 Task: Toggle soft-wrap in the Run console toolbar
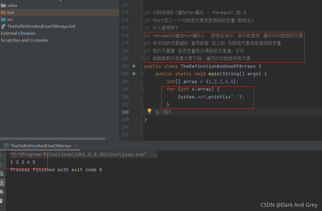(x=2, y=174)
